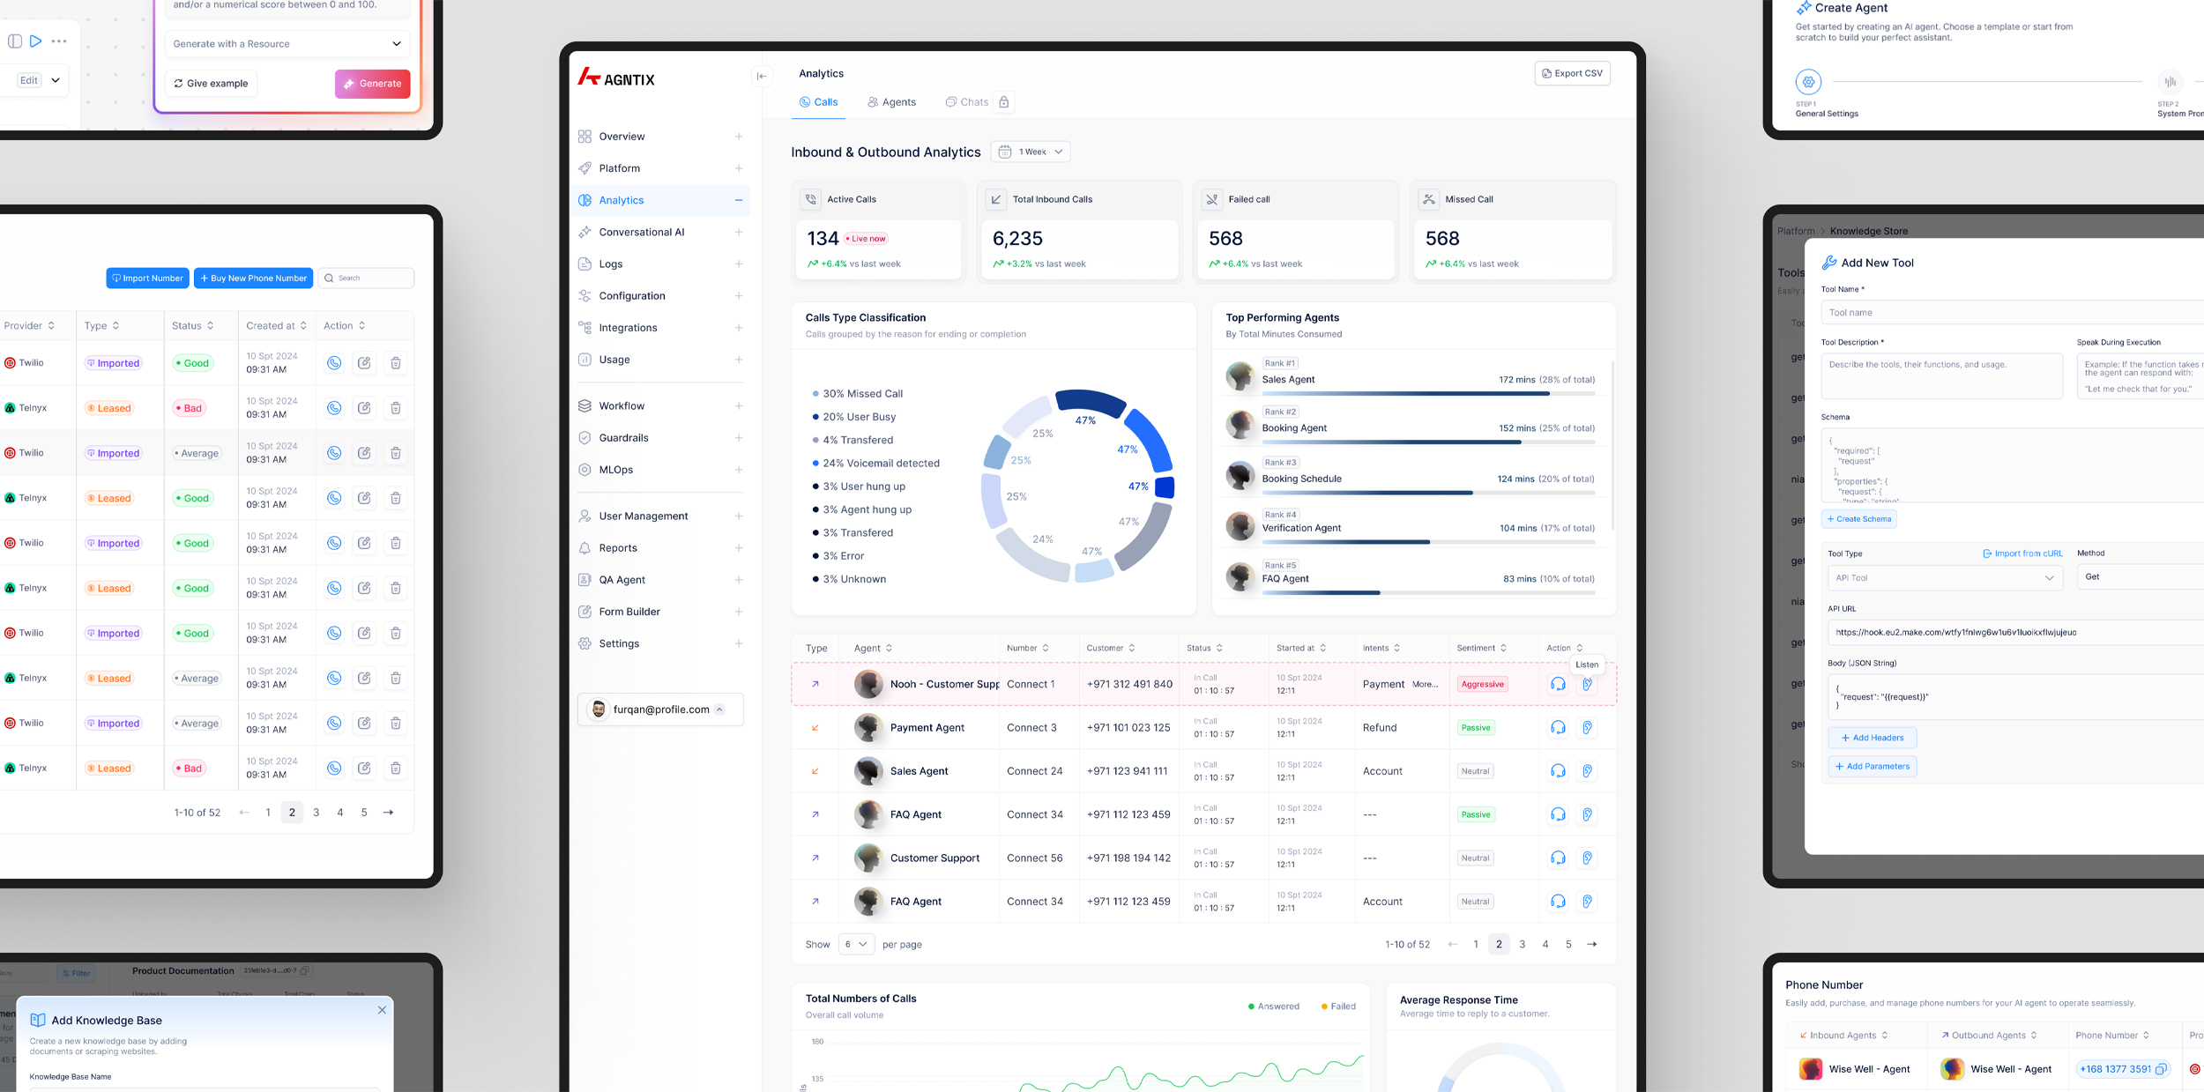The width and height of the screenshot is (2204, 1092).
Task: Open Conversational AI in sidebar
Action: click(x=642, y=233)
